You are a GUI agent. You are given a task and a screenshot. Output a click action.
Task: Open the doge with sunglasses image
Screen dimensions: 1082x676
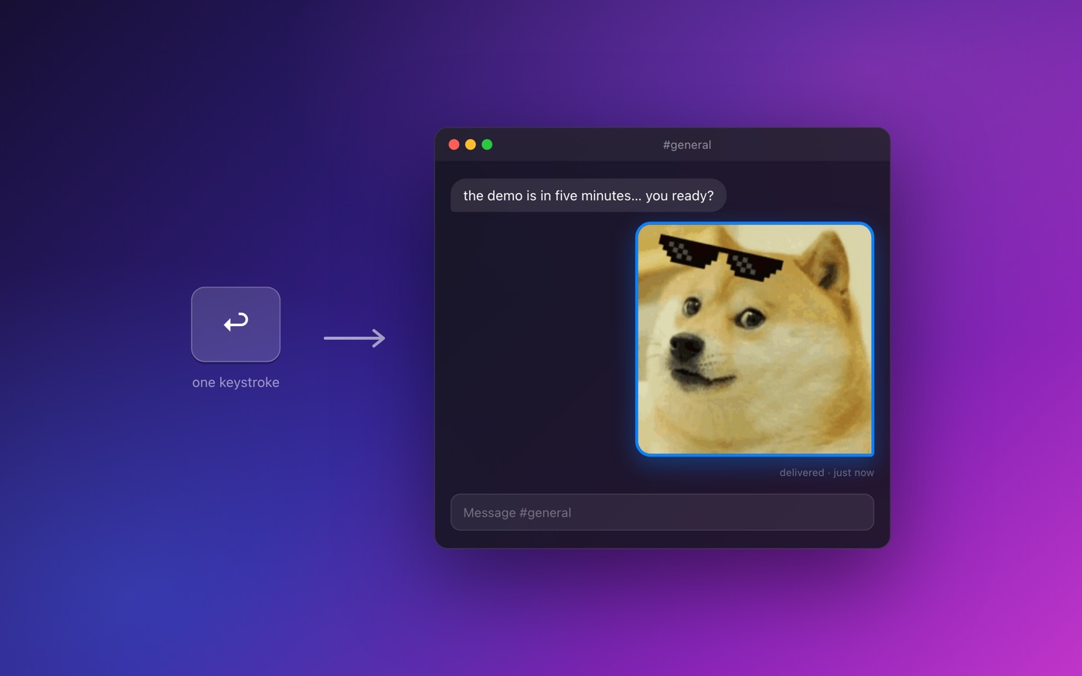[754, 339]
